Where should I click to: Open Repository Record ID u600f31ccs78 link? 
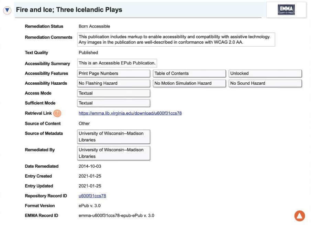point(92,196)
